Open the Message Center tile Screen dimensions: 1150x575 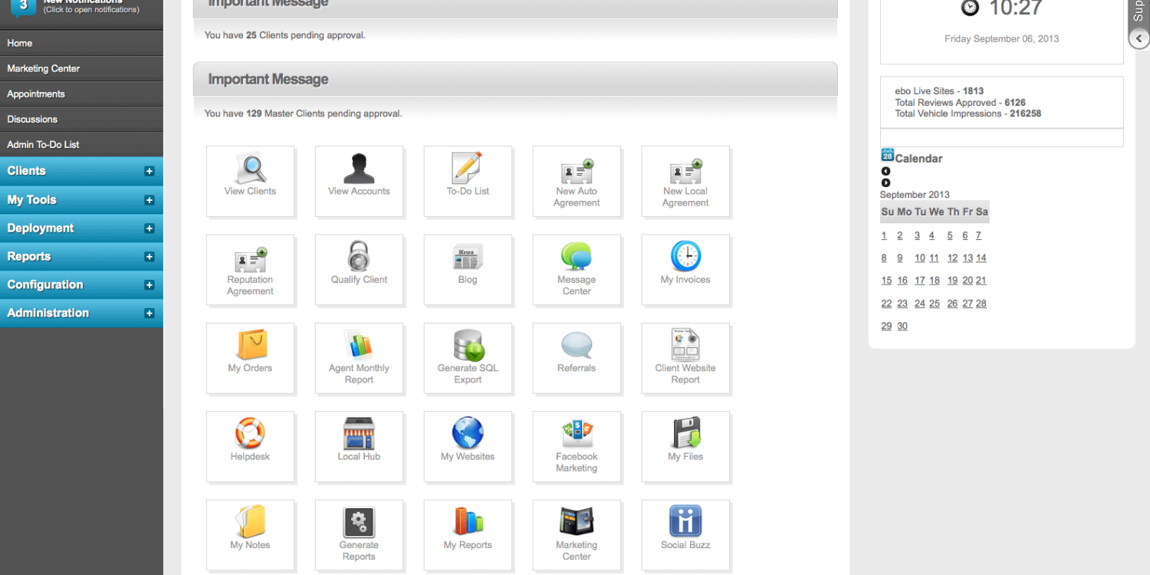click(x=577, y=270)
